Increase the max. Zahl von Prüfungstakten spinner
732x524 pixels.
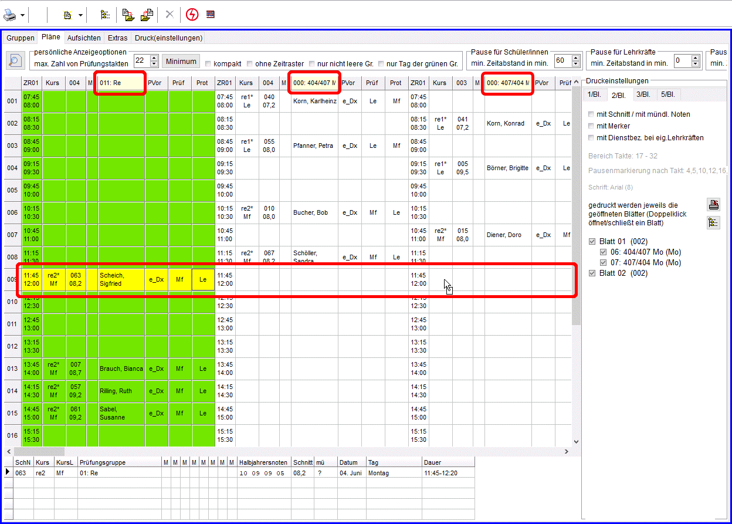(x=154, y=58)
